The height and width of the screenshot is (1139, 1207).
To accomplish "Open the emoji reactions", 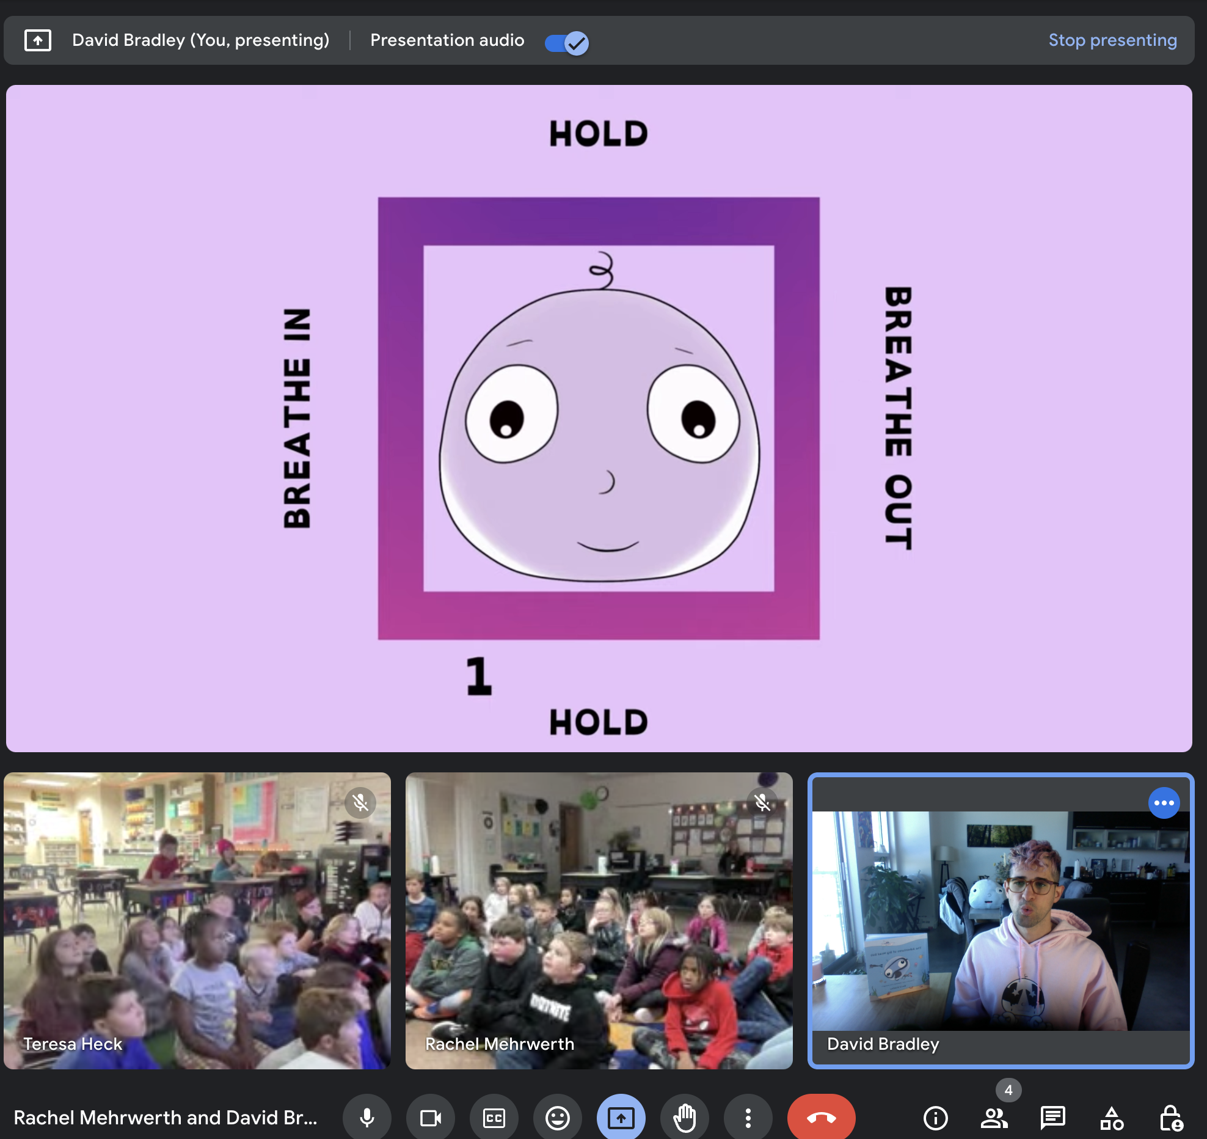I will pyautogui.click(x=557, y=1118).
